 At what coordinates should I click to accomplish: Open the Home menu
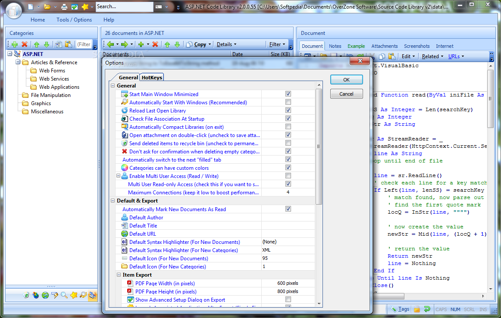(38, 20)
